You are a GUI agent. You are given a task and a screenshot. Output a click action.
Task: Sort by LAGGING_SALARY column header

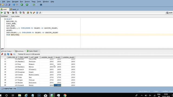point(46,57)
